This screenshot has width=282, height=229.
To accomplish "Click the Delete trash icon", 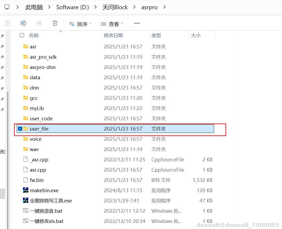I will [55, 23].
